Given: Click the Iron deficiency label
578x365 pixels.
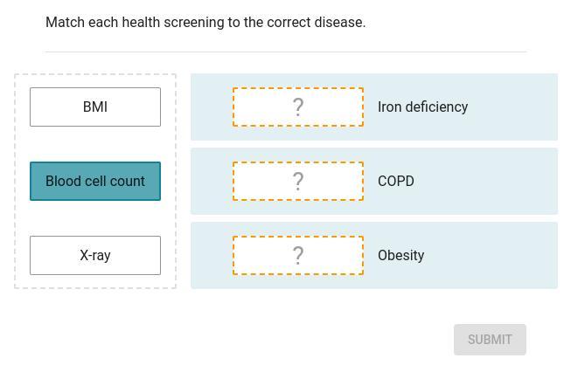Looking at the screenshot, I should tap(422, 107).
